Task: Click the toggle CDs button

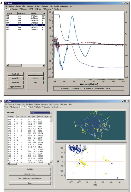Action: pyautogui.click(x=16, y=78)
